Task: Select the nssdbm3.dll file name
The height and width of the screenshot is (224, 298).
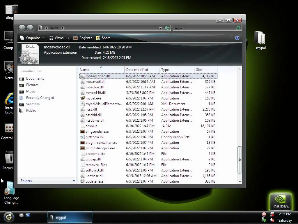Action: click(95, 120)
